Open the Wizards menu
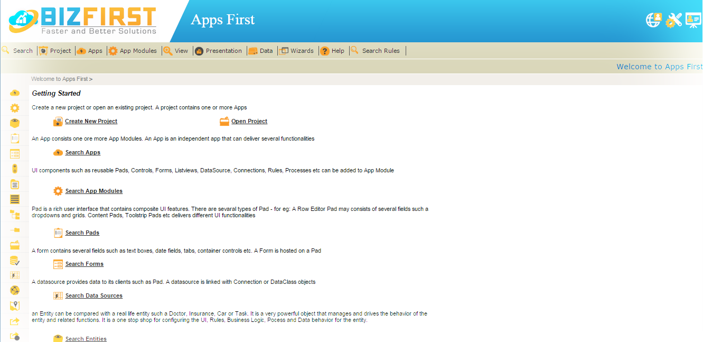 pyautogui.click(x=296, y=51)
